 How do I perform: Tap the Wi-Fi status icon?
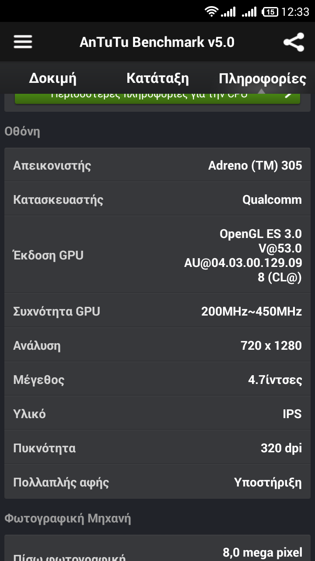tap(212, 12)
